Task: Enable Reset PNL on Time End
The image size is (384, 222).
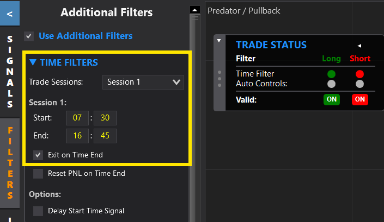Action: click(x=38, y=174)
